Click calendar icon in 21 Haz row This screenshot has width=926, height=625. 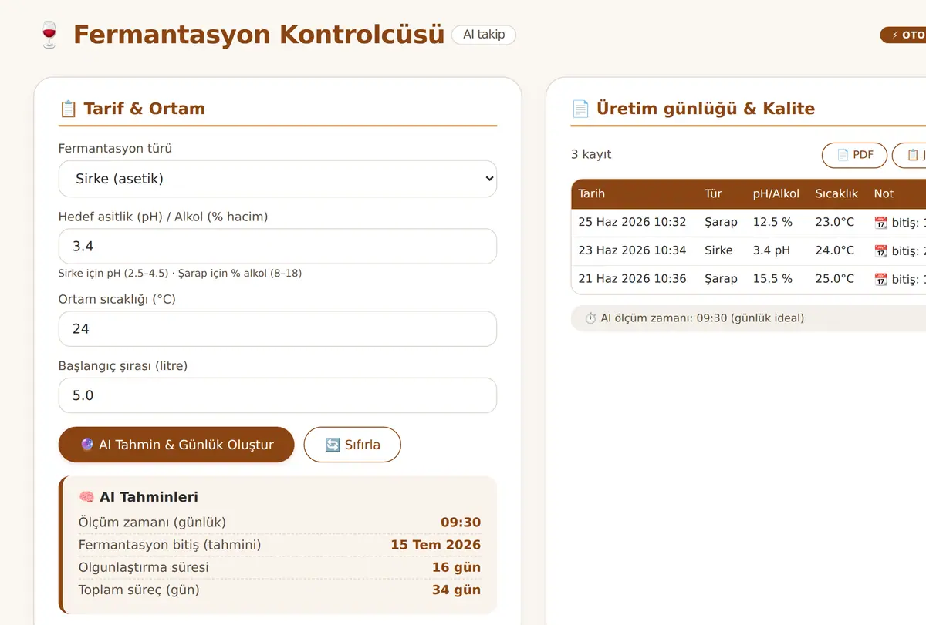[881, 280]
